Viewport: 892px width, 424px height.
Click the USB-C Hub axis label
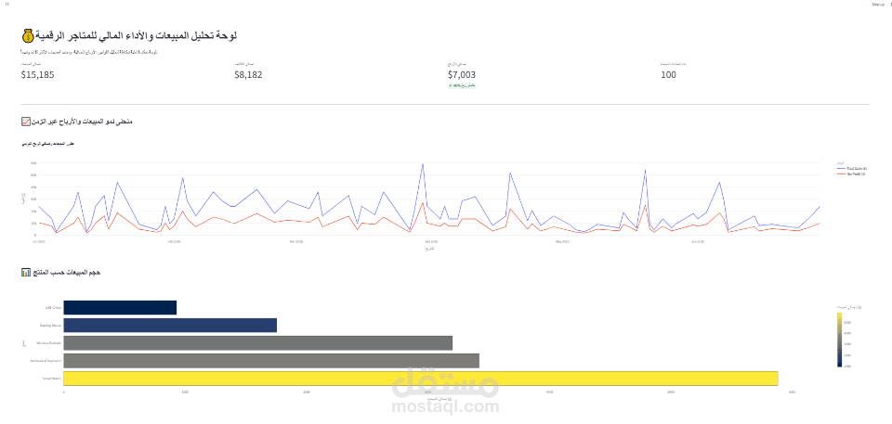click(x=53, y=307)
